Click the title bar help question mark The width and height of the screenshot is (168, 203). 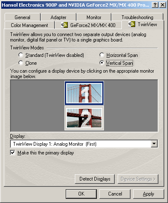[155, 5]
